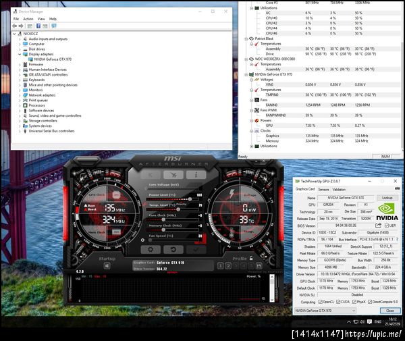Open the File menu in Device Manager
The image size is (405, 341).
point(16,19)
